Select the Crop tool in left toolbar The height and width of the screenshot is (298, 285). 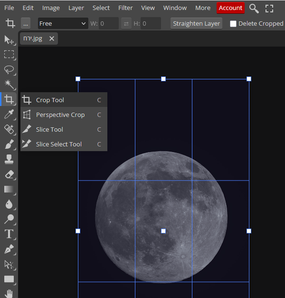[9, 99]
